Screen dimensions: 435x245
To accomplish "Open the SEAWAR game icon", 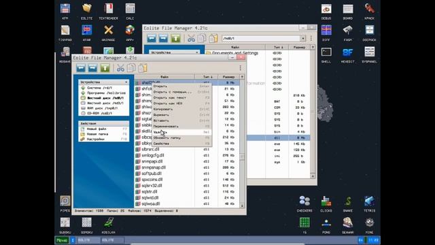I will tap(348, 225).
